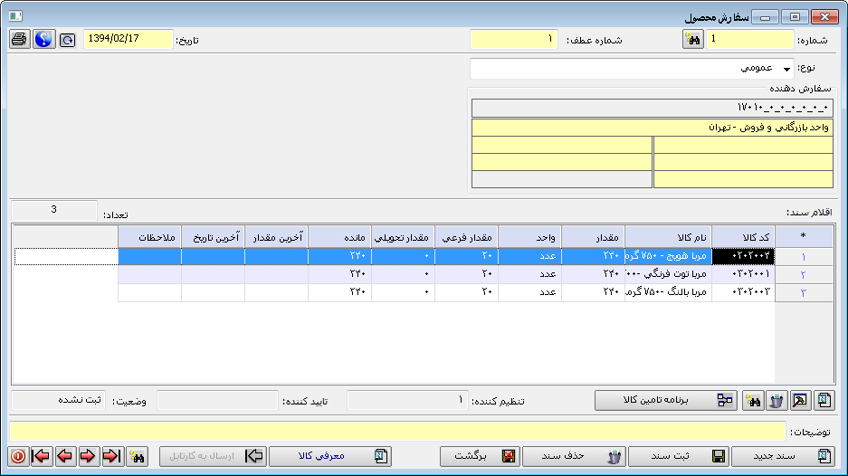This screenshot has width=848, height=476.
Task: Click the مقدار column header
Action: (x=593, y=237)
